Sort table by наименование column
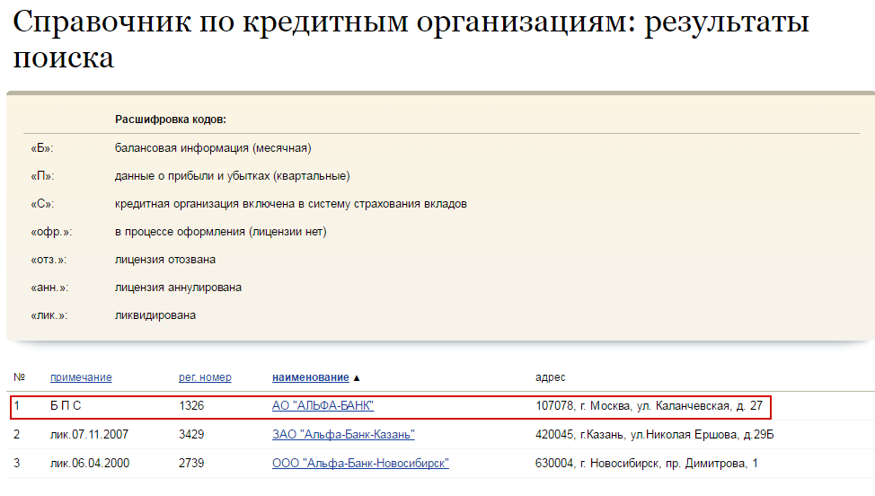 point(310,377)
